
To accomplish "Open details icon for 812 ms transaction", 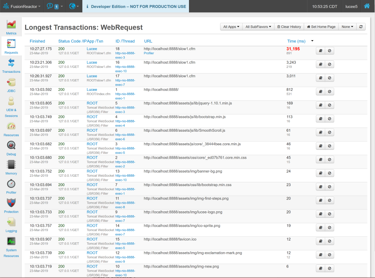I will tap(321, 92).
